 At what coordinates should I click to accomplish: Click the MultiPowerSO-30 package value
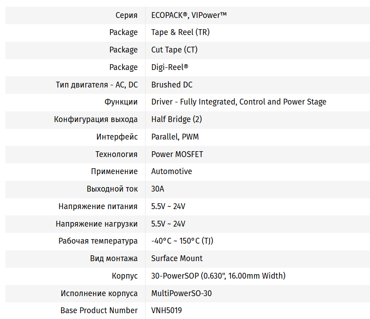coord(181,293)
